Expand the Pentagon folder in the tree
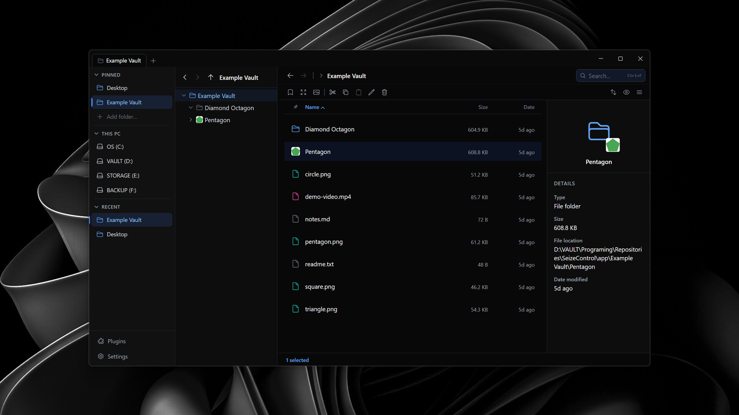739x415 pixels. [191, 120]
